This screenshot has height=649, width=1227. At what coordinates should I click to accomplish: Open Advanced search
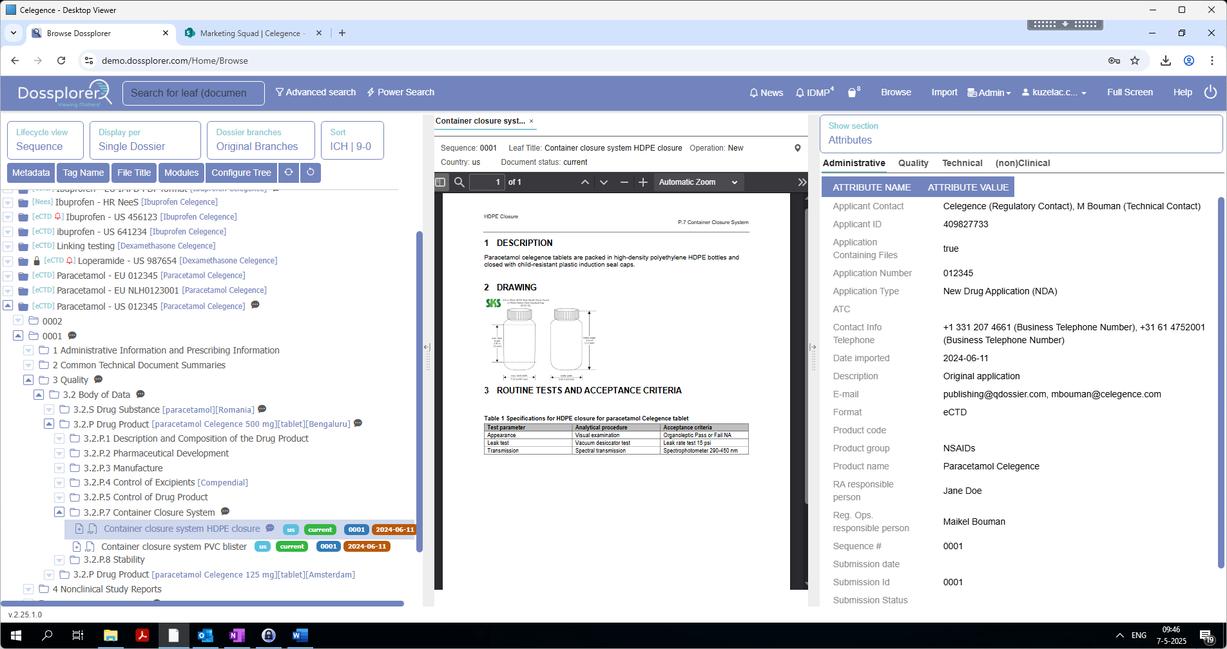click(x=316, y=92)
